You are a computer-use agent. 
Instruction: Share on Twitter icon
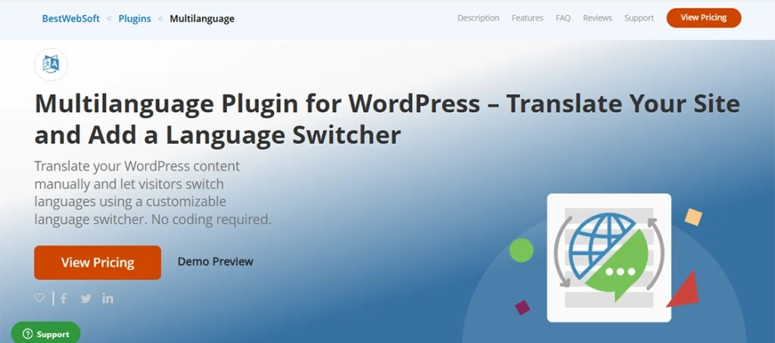pyautogui.click(x=86, y=298)
